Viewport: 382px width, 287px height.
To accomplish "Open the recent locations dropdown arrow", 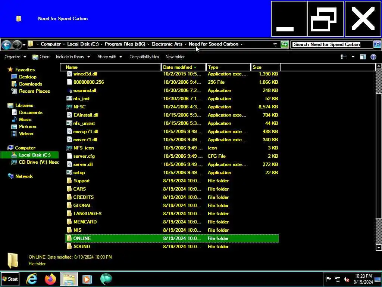I will pyautogui.click(x=24, y=45).
